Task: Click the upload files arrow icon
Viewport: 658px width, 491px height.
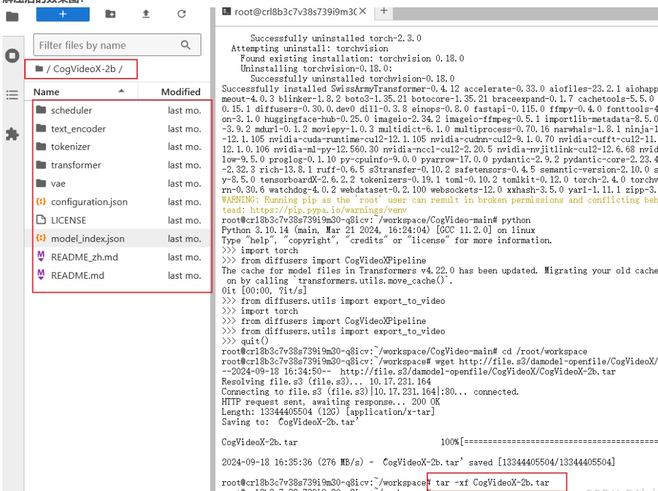Action: pyautogui.click(x=146, y=14)
